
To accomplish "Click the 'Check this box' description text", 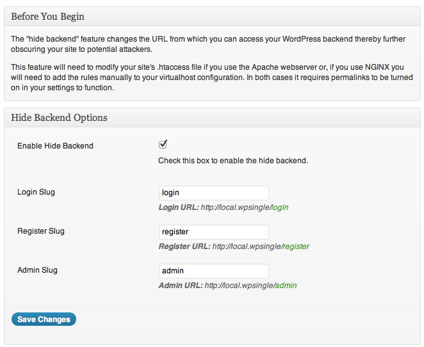I will pyautogui.click(x=233, y=161).
